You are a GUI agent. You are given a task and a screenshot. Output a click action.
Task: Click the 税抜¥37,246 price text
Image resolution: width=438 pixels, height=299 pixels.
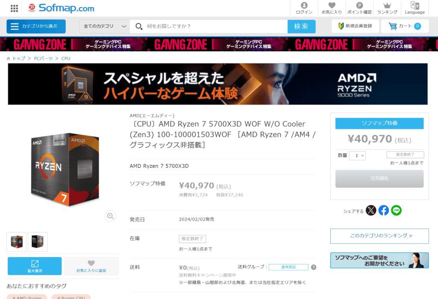pyautogui.click(x=230, y=195)
